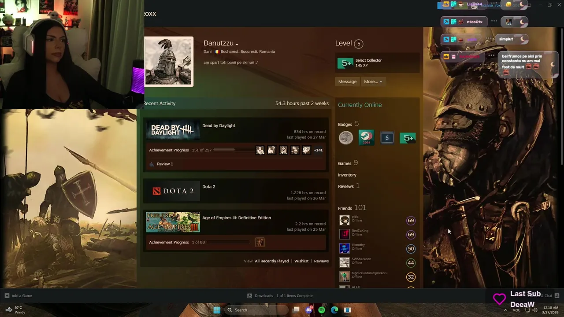Open the Inventory link
The height and width of the screenshot is (317, 564).
347,175
